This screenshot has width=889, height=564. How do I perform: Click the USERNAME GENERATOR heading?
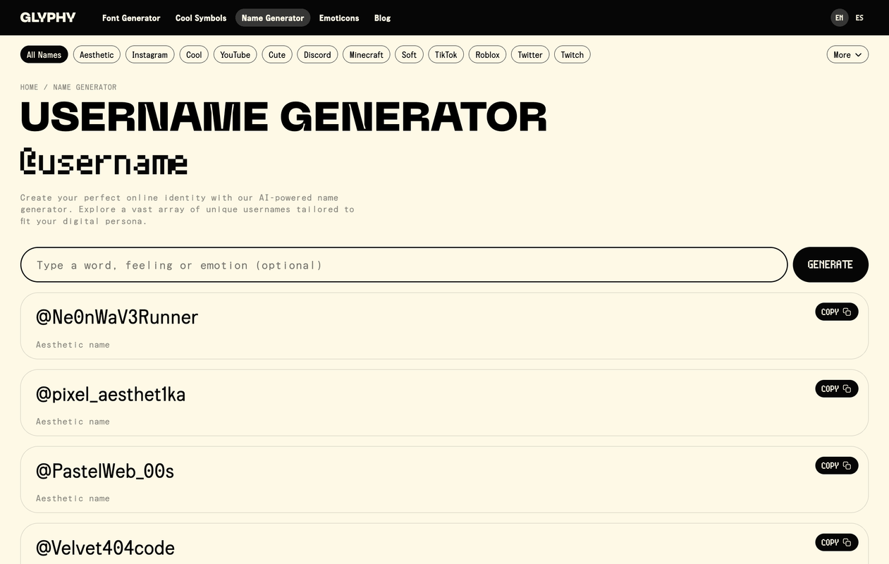(283, 116)
